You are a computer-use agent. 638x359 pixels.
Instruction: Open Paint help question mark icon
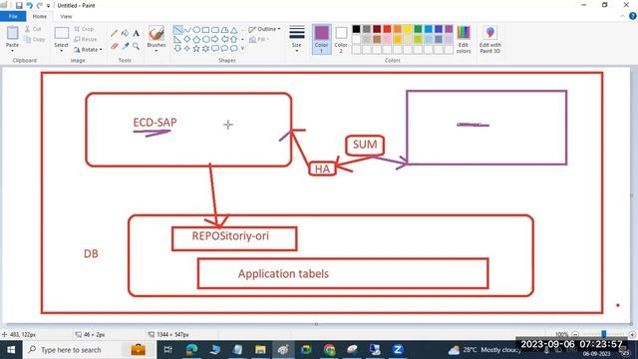[x=633, y=16]
